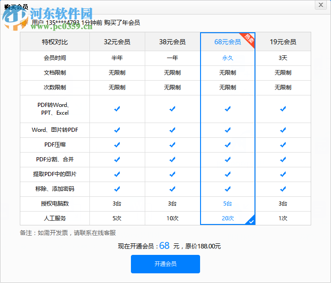Viewport: 331px width, 283px height.
Task: Click 提取PDF中的图片 checkmark under 68元会员
Action: 228,174
